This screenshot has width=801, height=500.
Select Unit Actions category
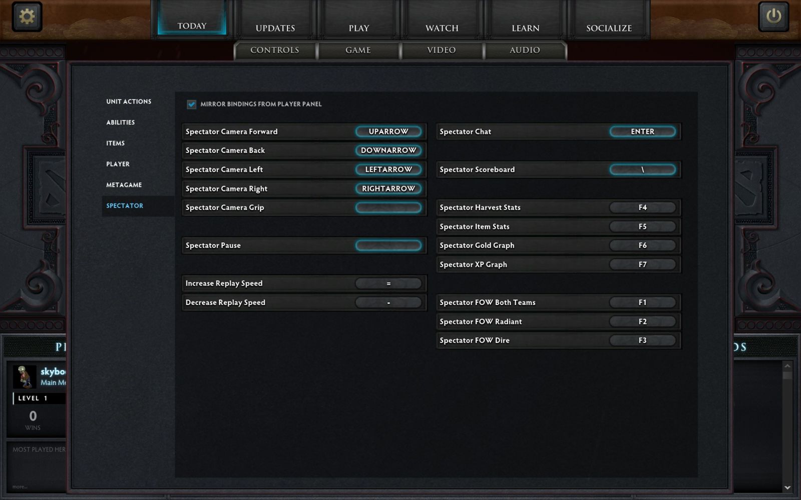point(129,101)
